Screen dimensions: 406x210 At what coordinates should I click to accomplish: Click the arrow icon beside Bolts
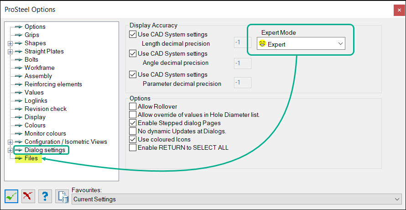click(19, 60)
